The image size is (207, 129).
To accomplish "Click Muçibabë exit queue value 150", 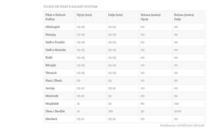I will (176, 104).
